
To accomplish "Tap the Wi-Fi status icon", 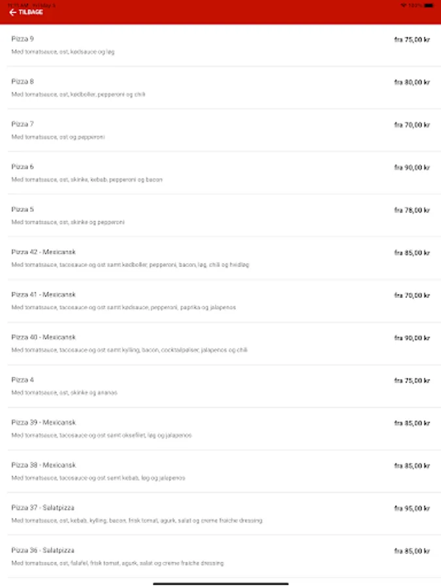I will tap(403, 5).
